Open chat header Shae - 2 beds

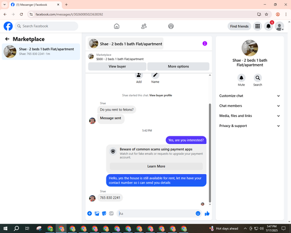coord(126,44)
